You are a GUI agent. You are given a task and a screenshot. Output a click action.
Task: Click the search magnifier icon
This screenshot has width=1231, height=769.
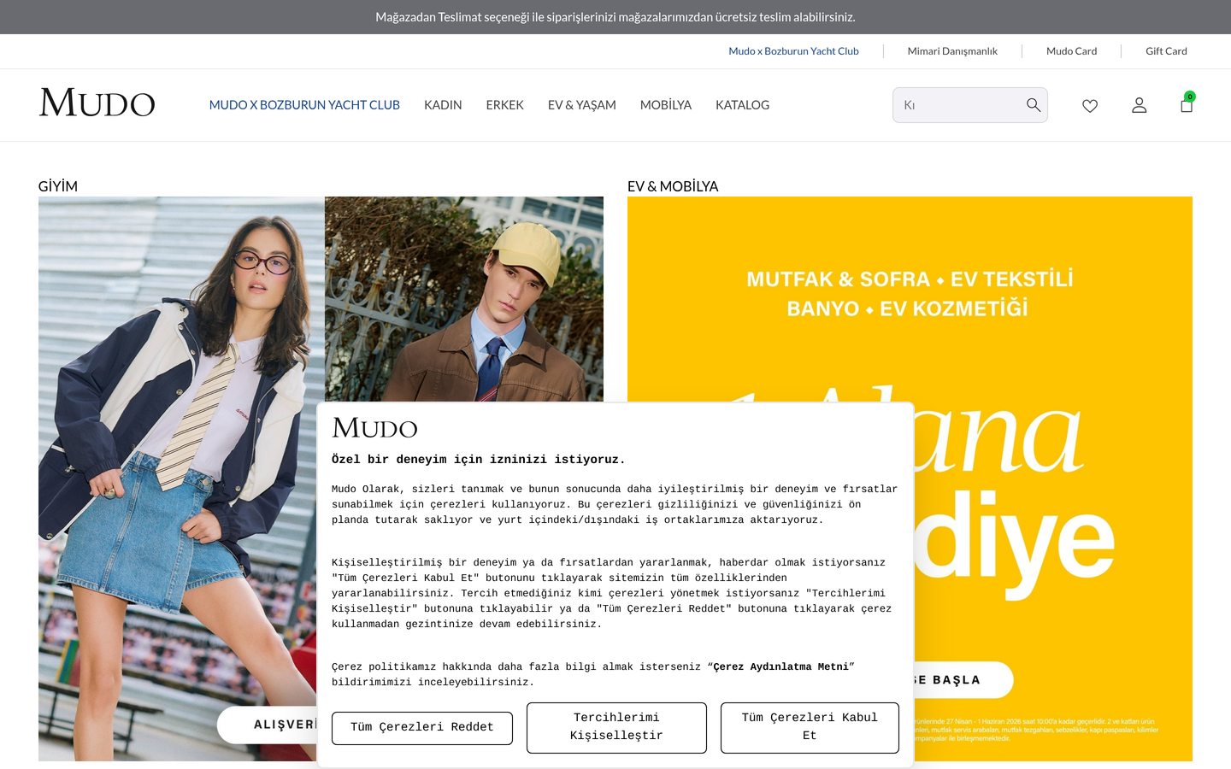tap(1033, 105)
